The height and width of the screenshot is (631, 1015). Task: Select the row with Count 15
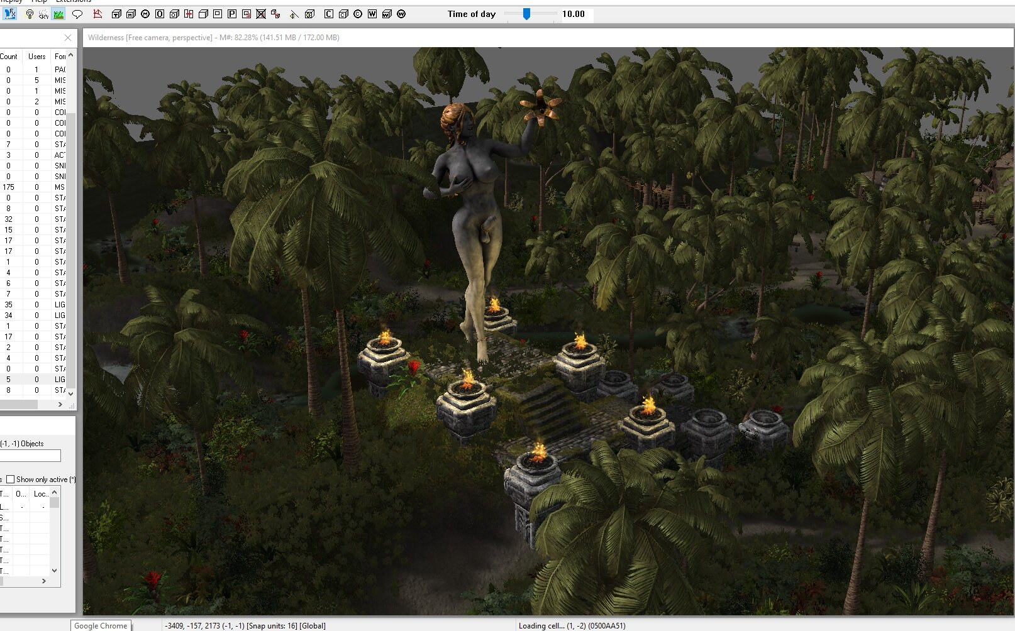click(x=33, y=229)
